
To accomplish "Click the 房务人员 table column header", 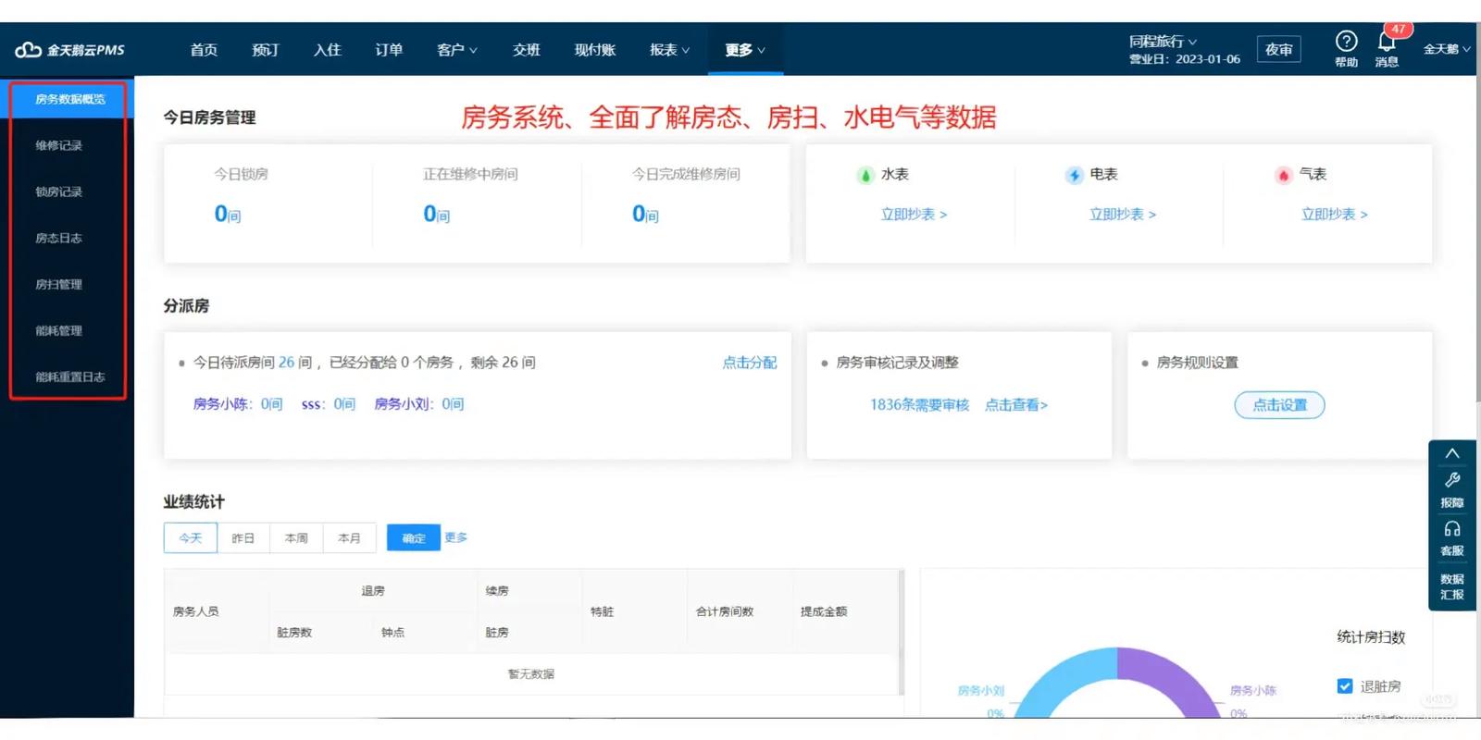I will click(x=196, y=611).
